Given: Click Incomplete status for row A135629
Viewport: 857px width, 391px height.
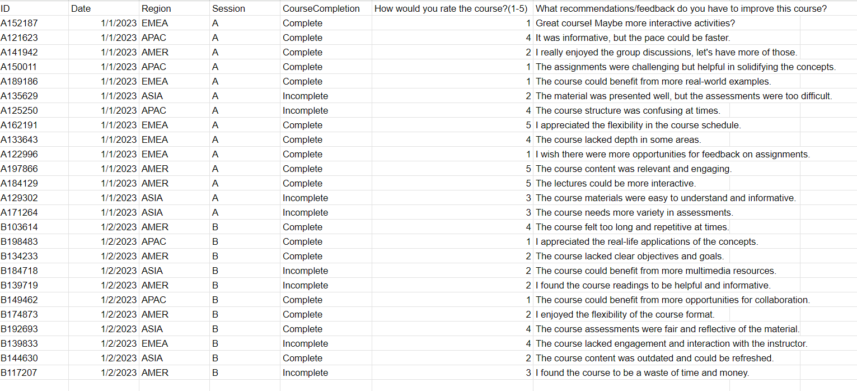Looking at the screenshot, I should (325, 96).
